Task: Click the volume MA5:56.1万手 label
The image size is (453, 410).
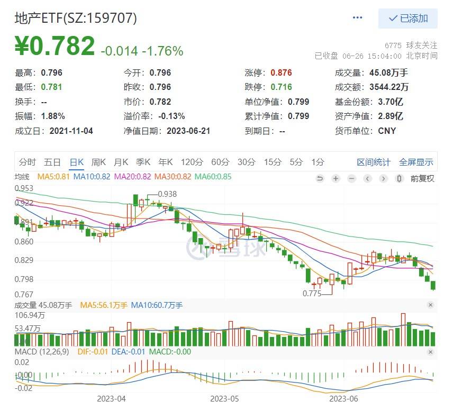Action: [x=104, y=305]
